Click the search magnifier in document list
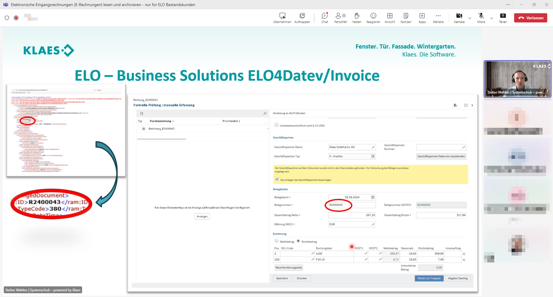553x297 pixels. (265, 114)
